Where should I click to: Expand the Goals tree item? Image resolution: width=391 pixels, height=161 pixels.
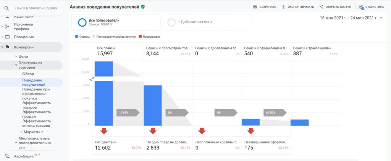coord(16,56)
